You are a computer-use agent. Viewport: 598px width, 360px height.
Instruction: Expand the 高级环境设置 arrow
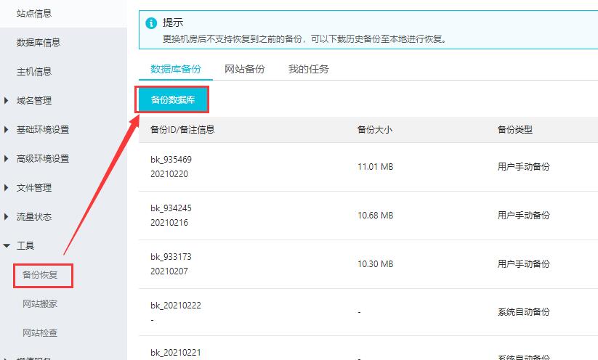[x=6, y=158]
